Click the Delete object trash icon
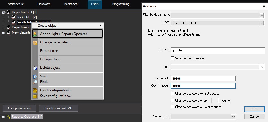Image resolution: width=268 pixels, height=122 pixels. 35,68
